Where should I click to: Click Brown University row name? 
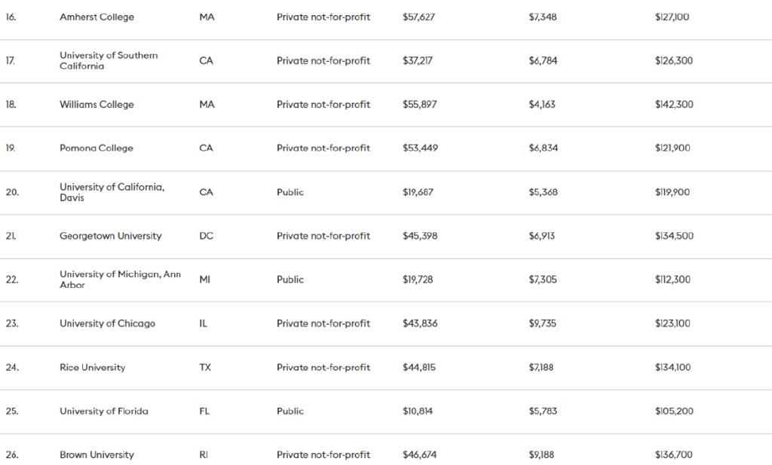pyautogui.click(x=96, y=455)
